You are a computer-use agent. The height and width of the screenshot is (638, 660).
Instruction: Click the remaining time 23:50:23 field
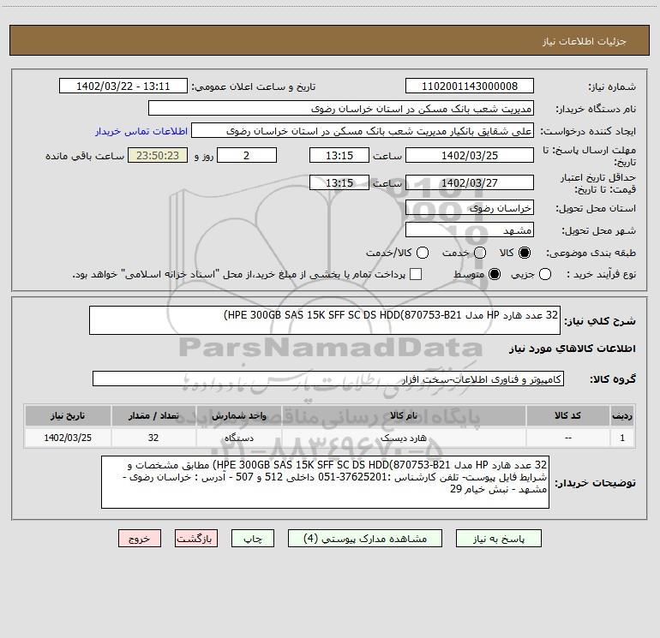tap(158, 155)
